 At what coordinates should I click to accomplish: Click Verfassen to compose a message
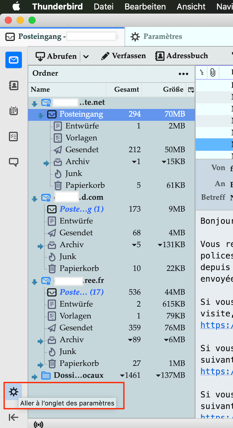(123, 56)
